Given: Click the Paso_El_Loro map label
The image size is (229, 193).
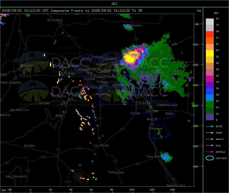Looking at the screenshot, I should pos(176,185).
